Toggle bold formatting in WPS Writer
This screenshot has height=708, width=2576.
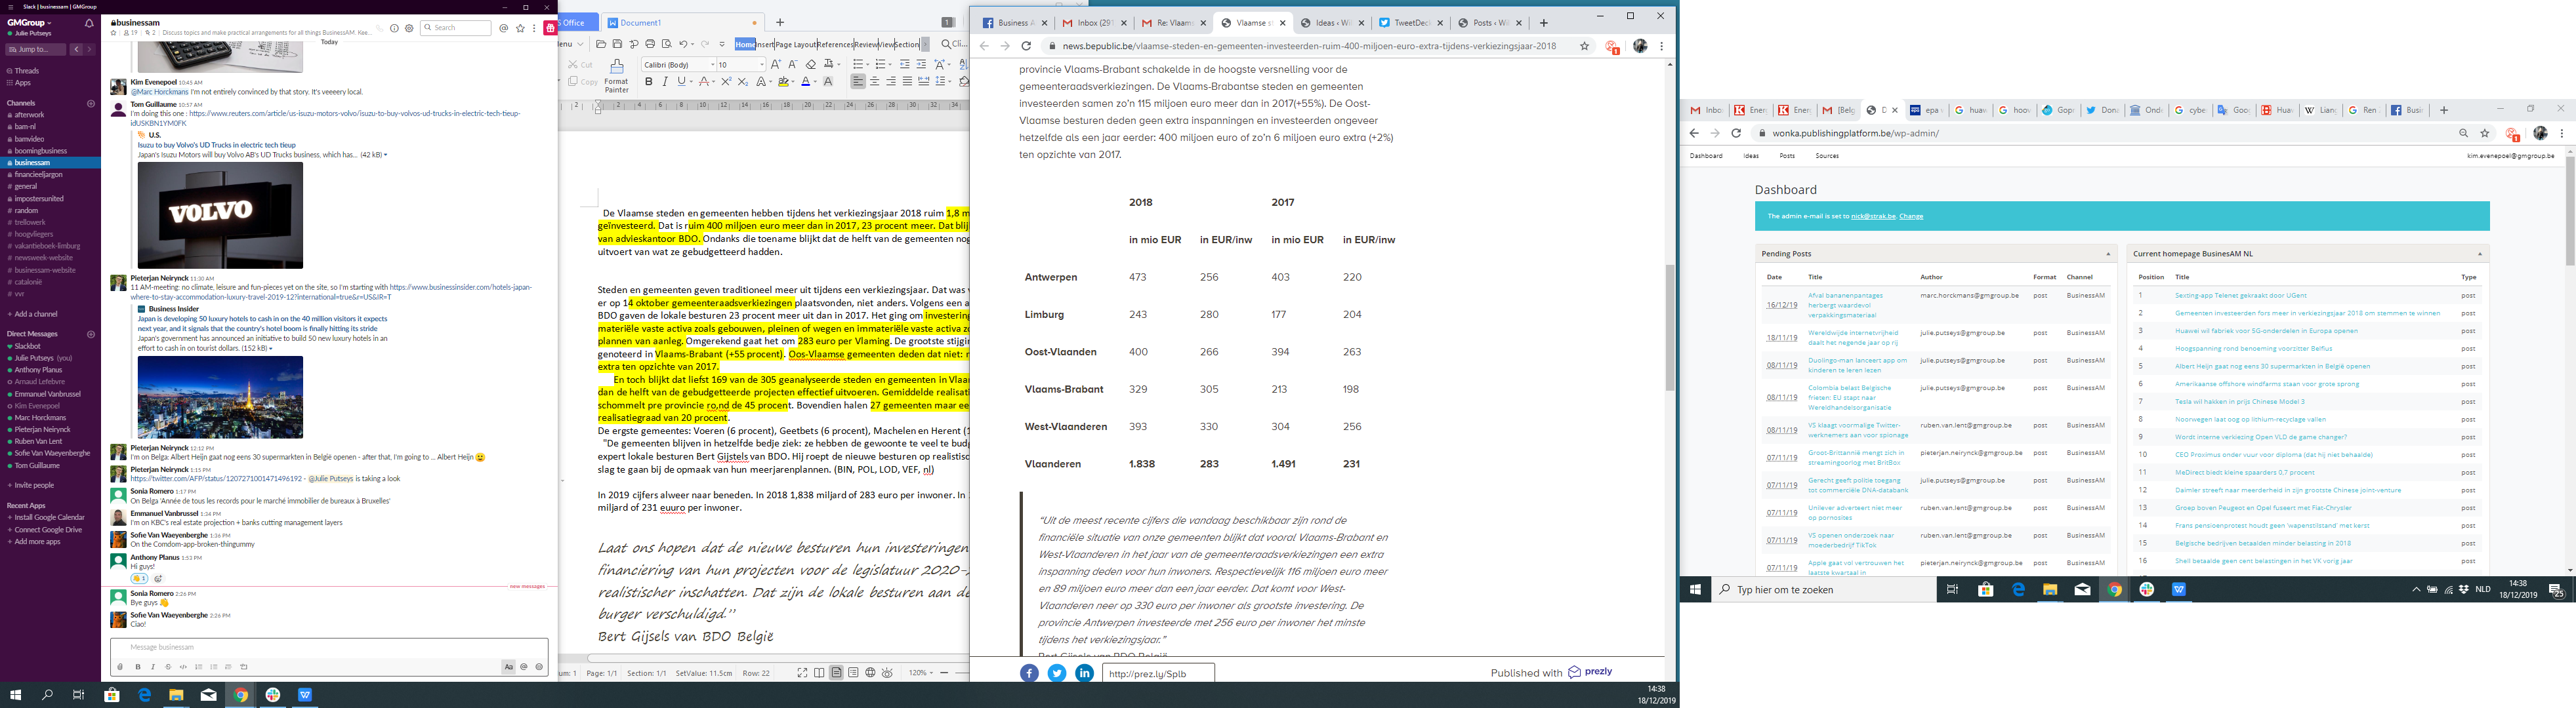point(649,82)
